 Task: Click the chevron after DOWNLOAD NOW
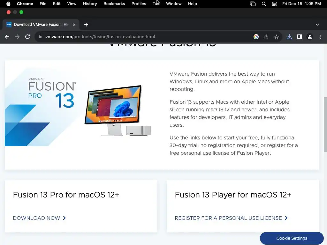tap(65, 218)
